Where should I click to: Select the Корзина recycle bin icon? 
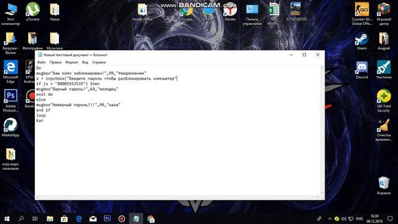pos(384,185)
